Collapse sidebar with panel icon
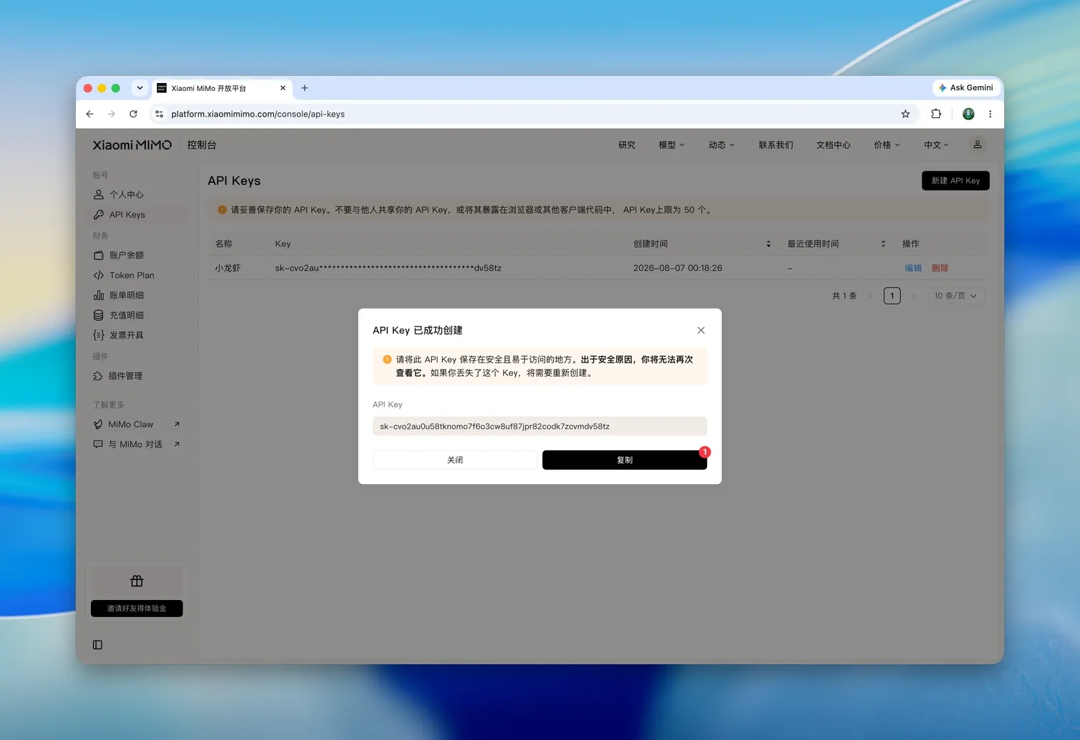Screen dimensions: 1080x740 pyautogui.click(x=97, y=645)
